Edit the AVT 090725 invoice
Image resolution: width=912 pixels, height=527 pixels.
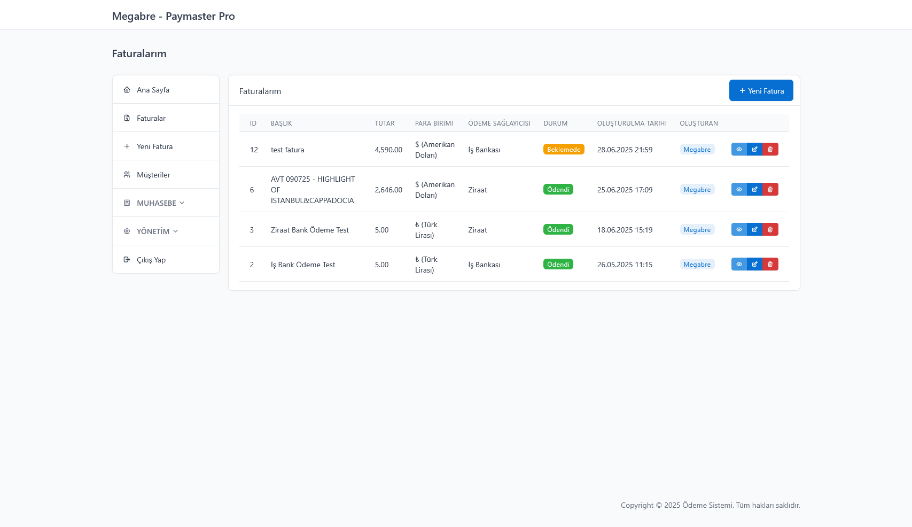[x=754, y=190]
